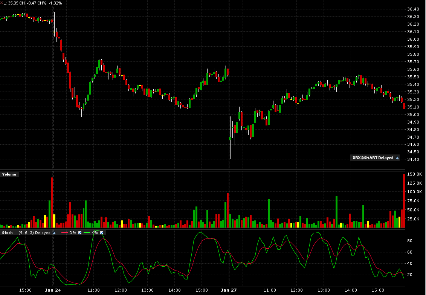Click the (9, 6, 3) Delayed parameters text
Image resolution: width=426 pixels, height=295 pixels.
35,233
